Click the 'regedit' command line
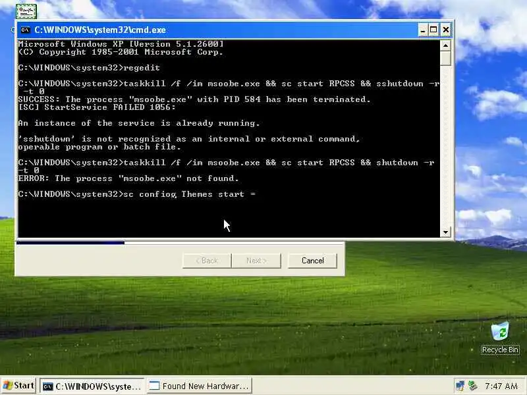The width and height of the screenshot is (527, 395). pos(89,68)
